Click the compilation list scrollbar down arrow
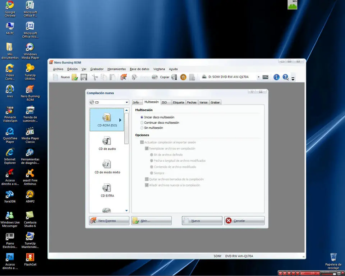 [126, 211]
